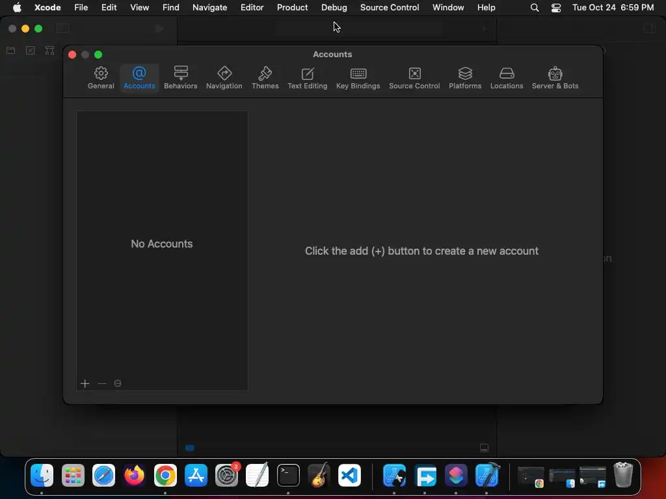666x499 pixels.
Task: Open the Source Control menu in menu bar
Action: tap(390, 7)
